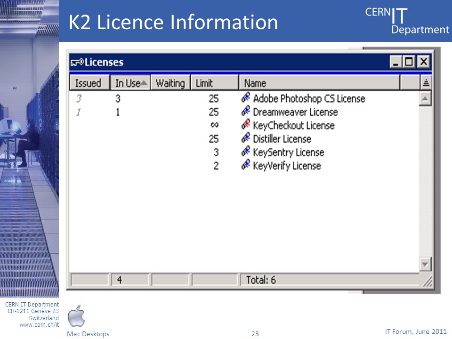Sort by the Issued column header
The height and width of the screenshot is (339, 452).
pyautogui.click(x=89, y=83)
